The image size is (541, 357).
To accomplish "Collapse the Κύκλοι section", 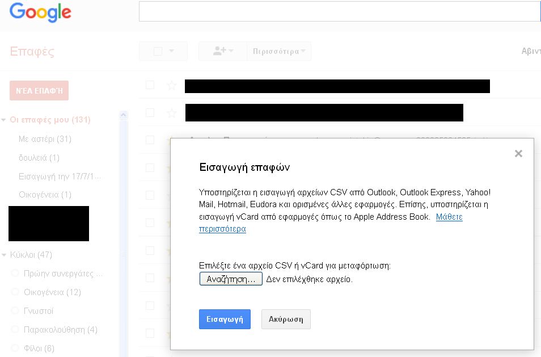I will (x=4, y=255).
